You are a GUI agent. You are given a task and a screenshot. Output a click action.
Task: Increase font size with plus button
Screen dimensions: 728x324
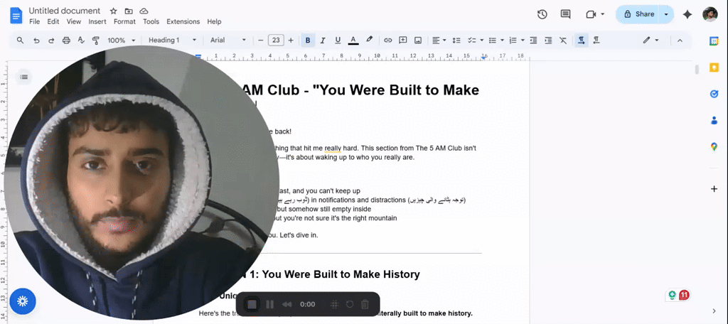coord(291,40)
